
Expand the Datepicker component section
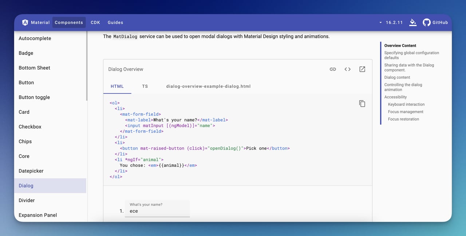[x=31, y=171]
